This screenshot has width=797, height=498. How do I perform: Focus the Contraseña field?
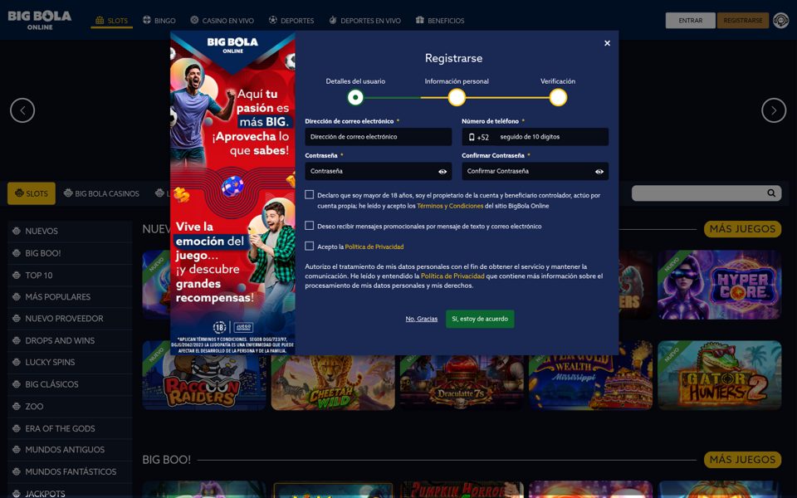tap(379, 171)
